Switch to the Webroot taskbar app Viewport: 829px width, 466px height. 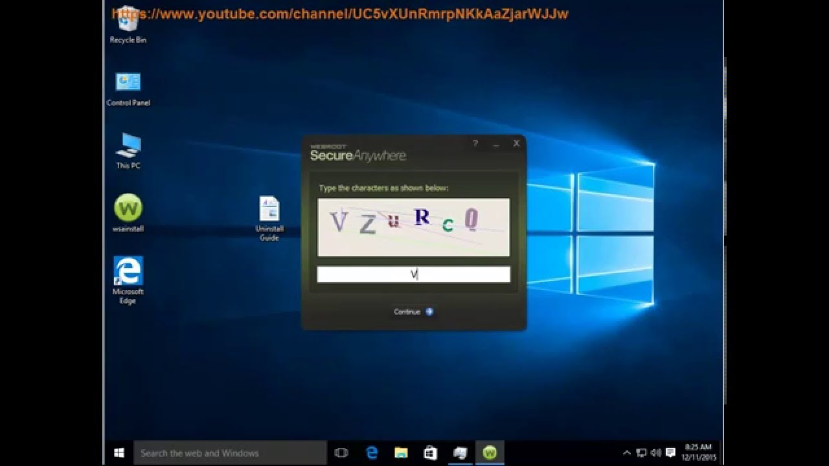point(490,453)
